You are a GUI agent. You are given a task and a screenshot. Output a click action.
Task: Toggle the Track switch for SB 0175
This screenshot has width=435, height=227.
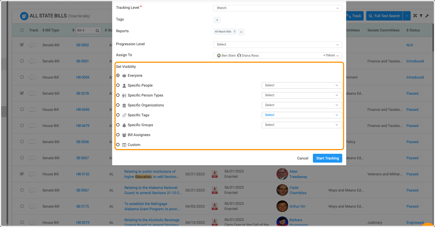(x=33, y=206)
